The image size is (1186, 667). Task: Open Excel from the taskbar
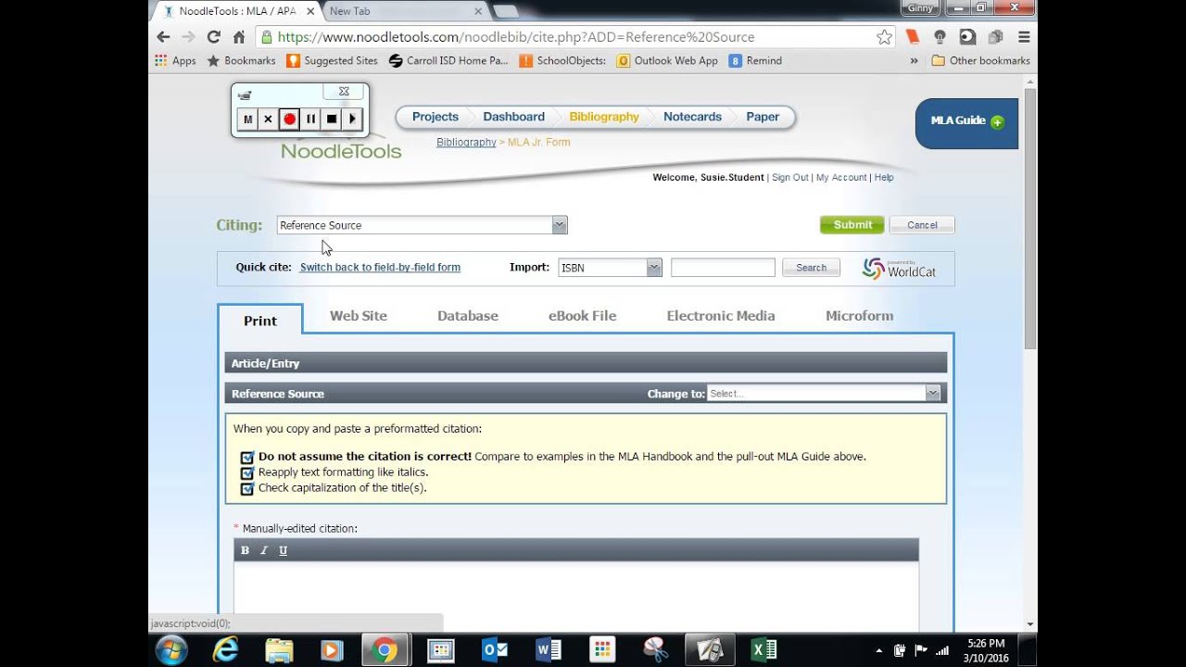coord(763,650)
